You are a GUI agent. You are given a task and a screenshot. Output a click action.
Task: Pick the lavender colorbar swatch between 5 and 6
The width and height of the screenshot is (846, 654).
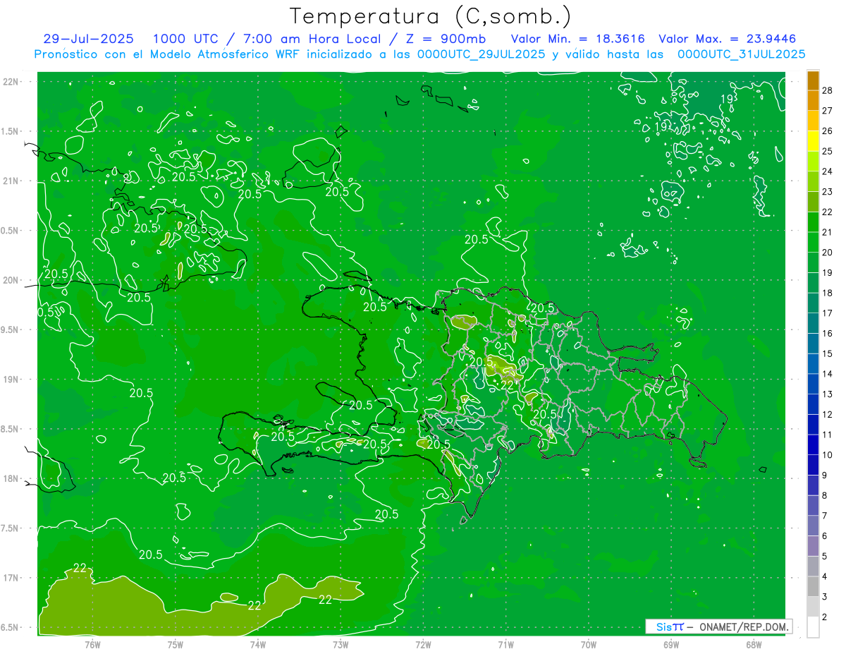point(813,546)
